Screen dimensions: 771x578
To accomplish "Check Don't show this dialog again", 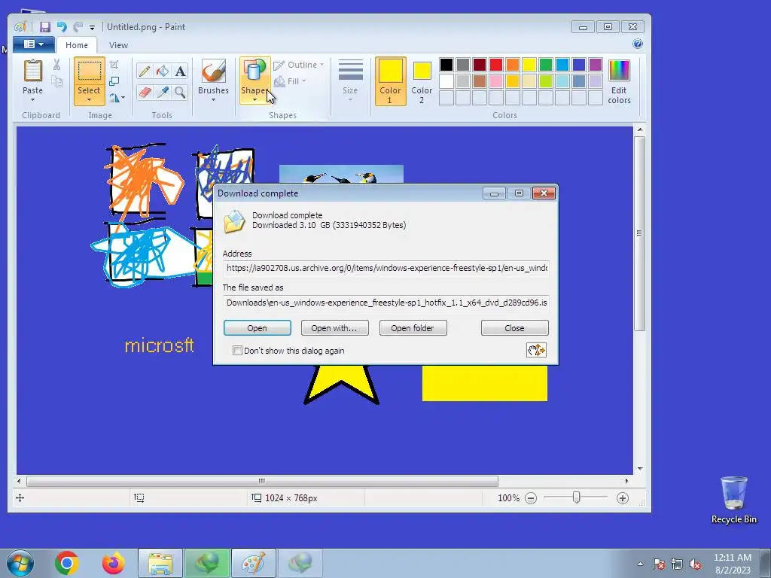I will 237,351.
